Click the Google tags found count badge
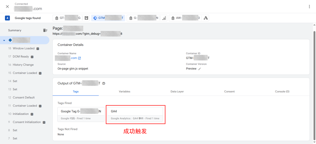 (7, 18)
